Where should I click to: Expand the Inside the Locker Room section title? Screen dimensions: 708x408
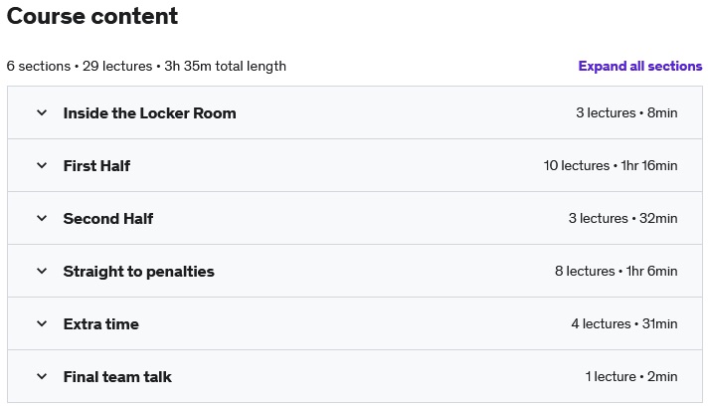[149, 112]
